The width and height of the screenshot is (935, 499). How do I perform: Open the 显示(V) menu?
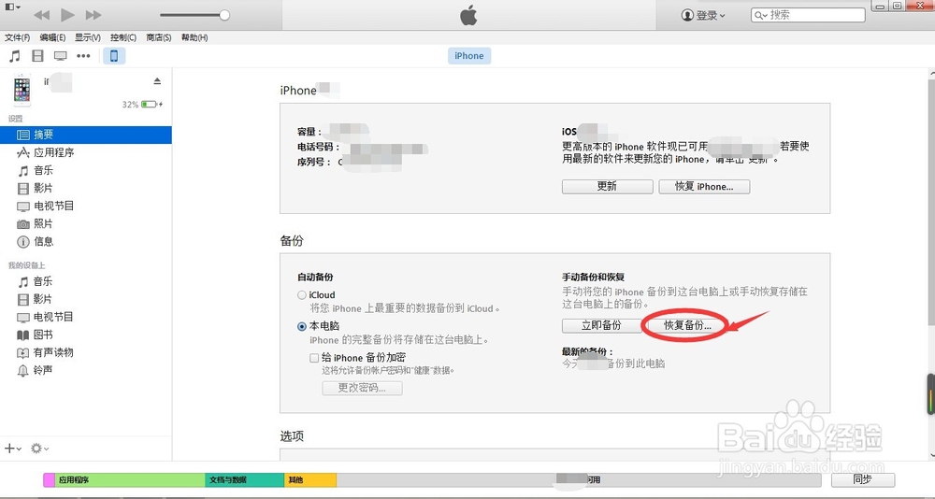(x=88, y=37)
